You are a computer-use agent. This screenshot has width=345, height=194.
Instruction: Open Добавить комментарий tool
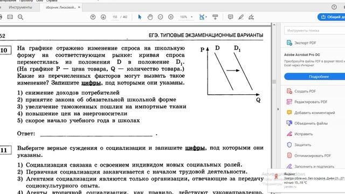pyautogui.click(x=310, y=113)
